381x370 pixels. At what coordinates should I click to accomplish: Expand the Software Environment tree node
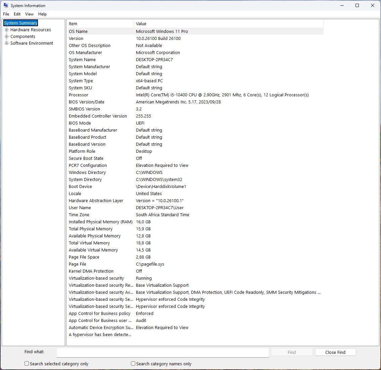6,43
